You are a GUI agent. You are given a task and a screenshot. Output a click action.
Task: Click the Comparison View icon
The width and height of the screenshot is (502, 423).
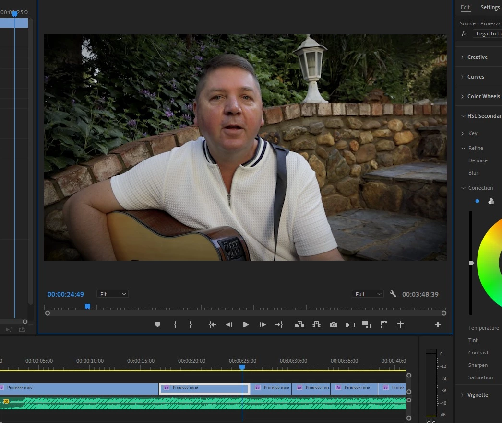coord(350,325)
